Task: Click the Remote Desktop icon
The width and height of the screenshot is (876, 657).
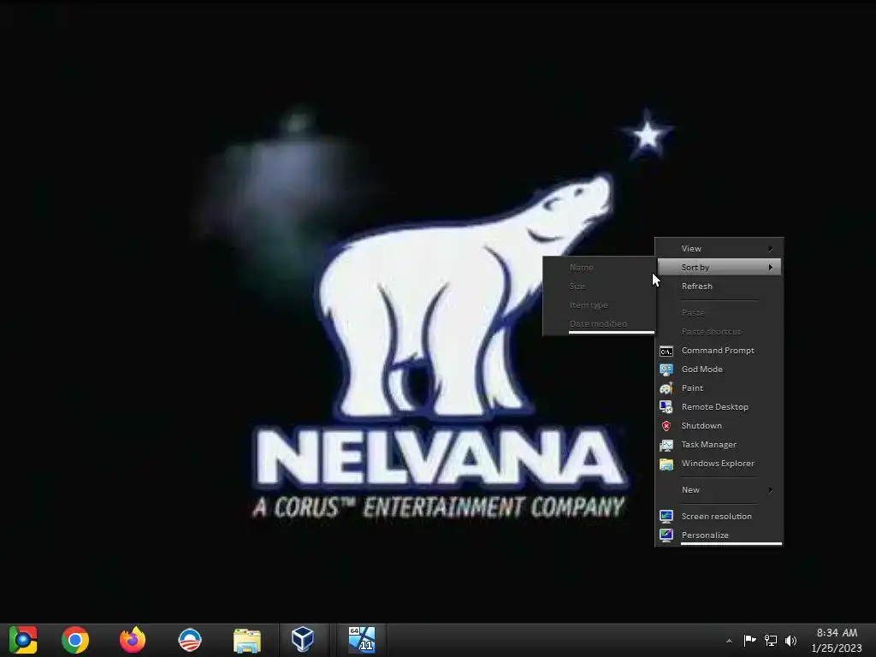Action: point(666,407)
